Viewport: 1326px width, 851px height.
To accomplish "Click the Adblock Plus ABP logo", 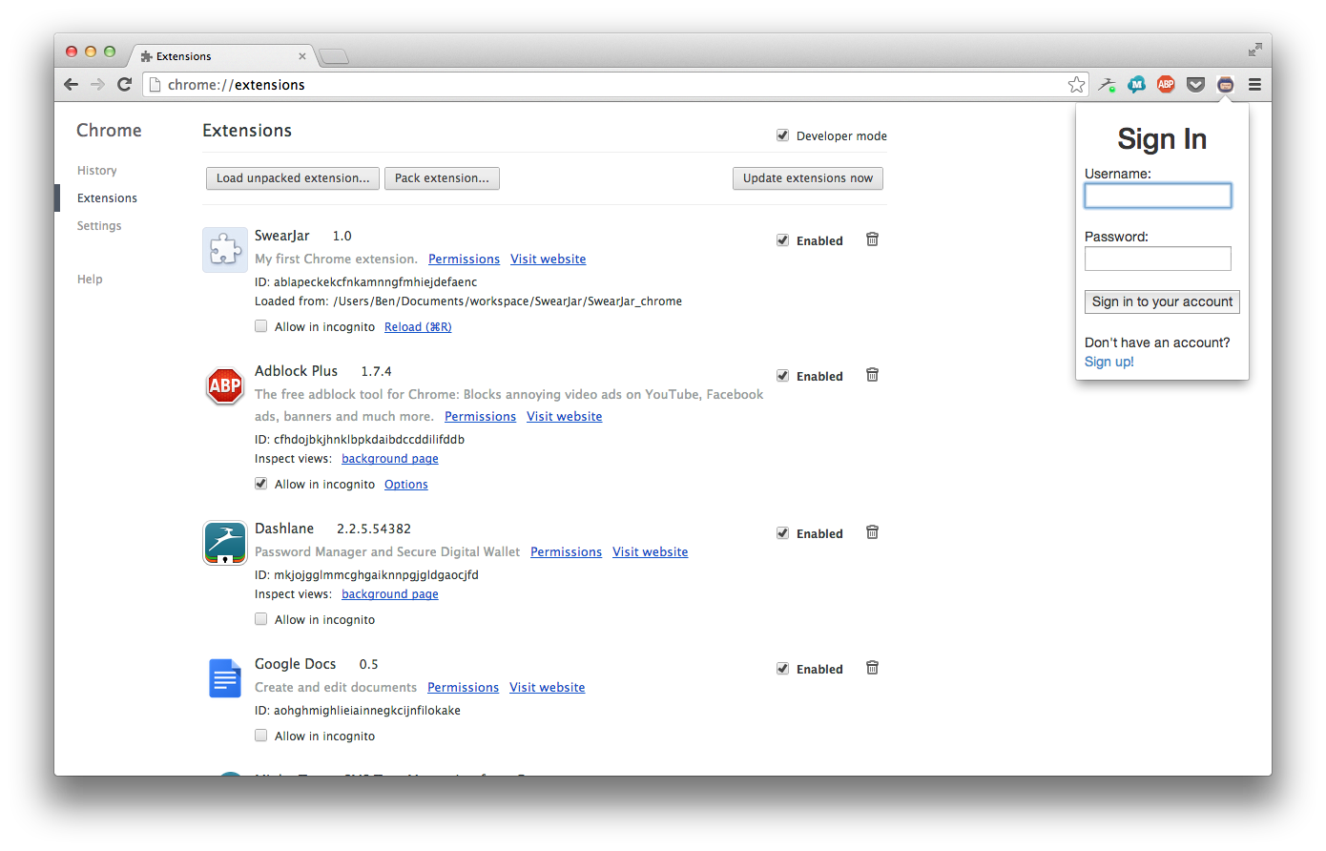I will 225,385.
